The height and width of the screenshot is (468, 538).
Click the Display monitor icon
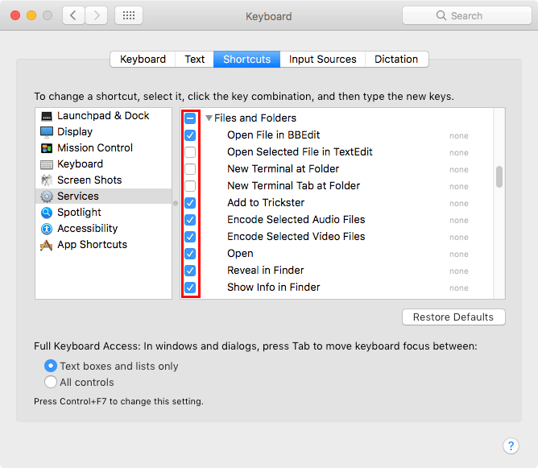[x=47, y=132]
